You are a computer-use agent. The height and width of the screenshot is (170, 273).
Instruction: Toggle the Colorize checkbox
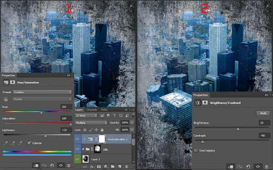tap(29, 143)
